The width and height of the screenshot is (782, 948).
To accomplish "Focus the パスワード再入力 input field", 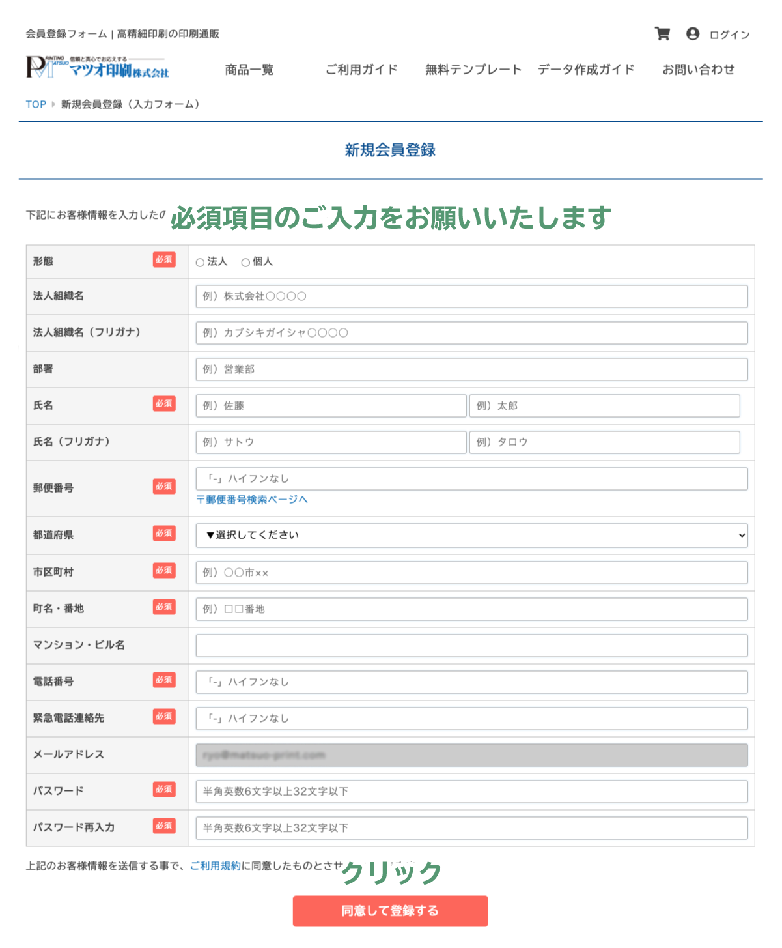I will click(471, 828).
